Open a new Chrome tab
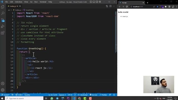The height and width of the screenshot is (100, 178). pos(147,2)
